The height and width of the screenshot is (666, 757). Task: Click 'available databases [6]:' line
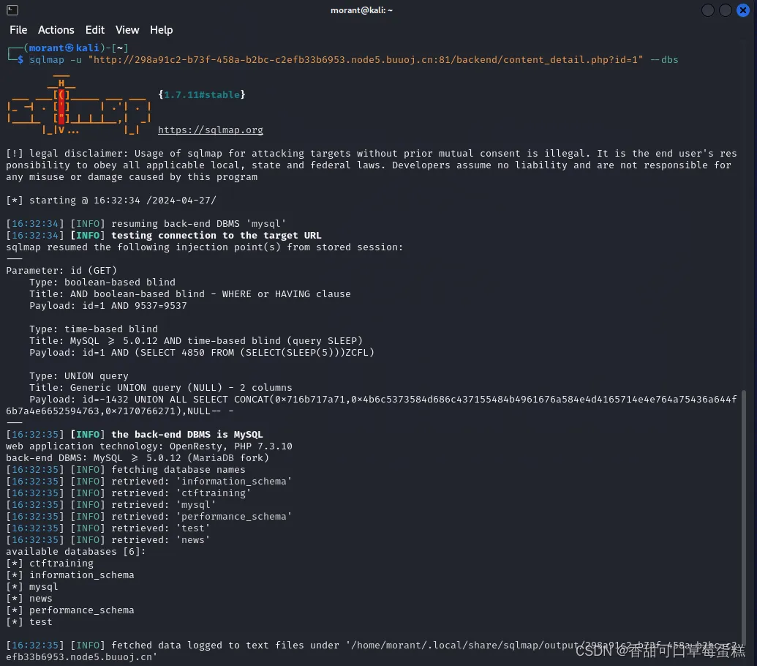(x=76, y=552)
